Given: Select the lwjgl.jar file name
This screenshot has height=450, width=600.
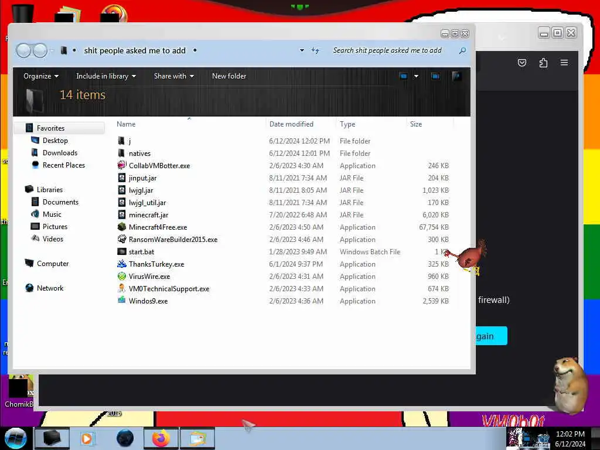Looking at the screenshot, I should pyautogui.click(x=141, y=190).
